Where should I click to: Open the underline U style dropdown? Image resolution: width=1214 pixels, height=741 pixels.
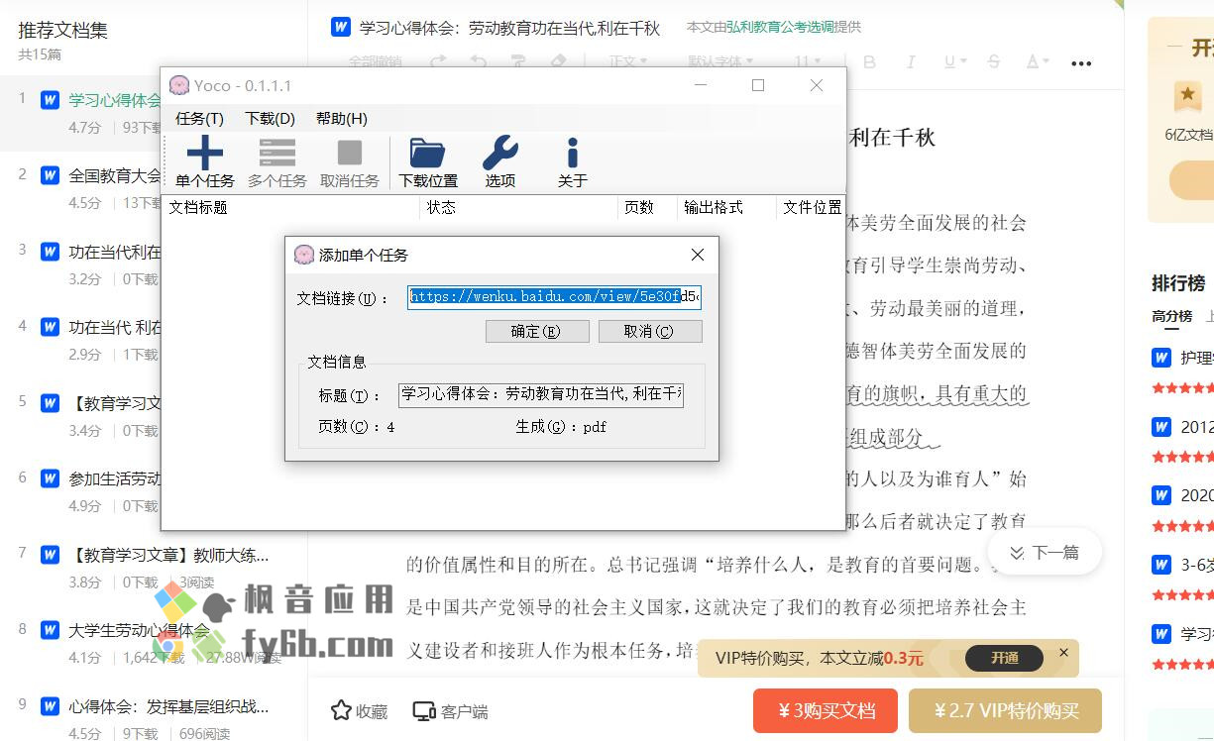[x=955, y=61]
